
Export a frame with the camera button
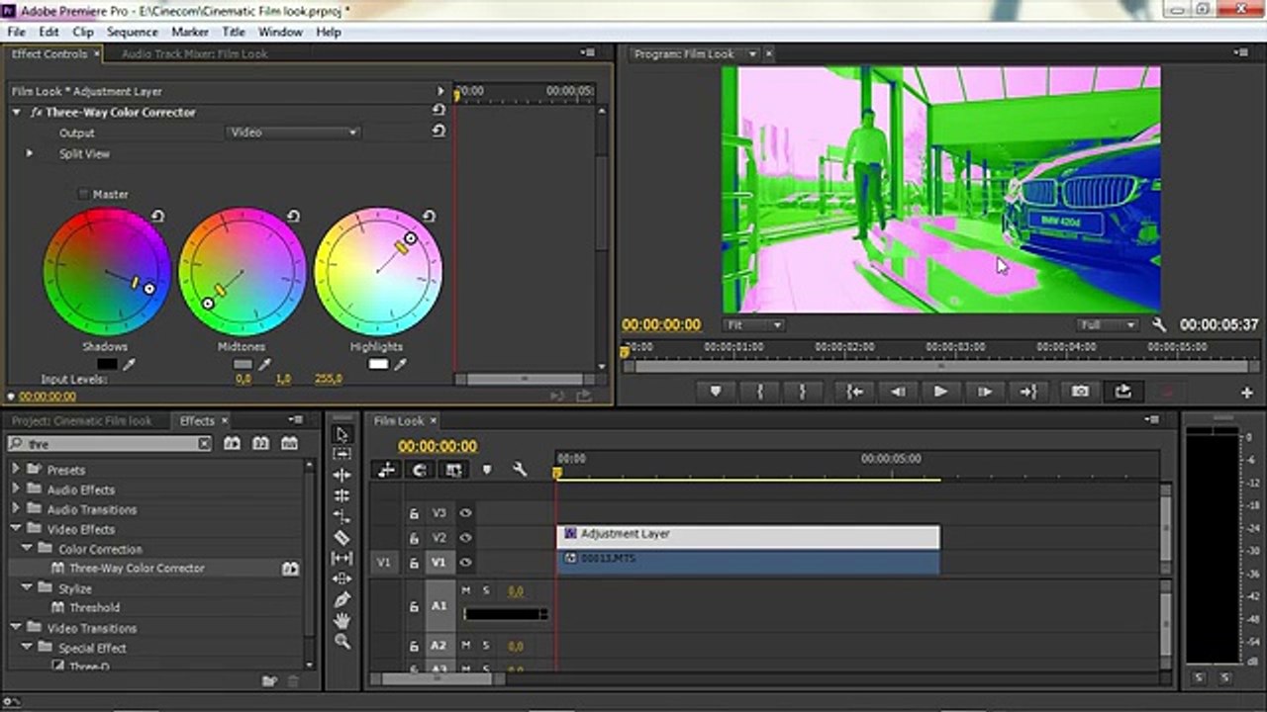1080,392
